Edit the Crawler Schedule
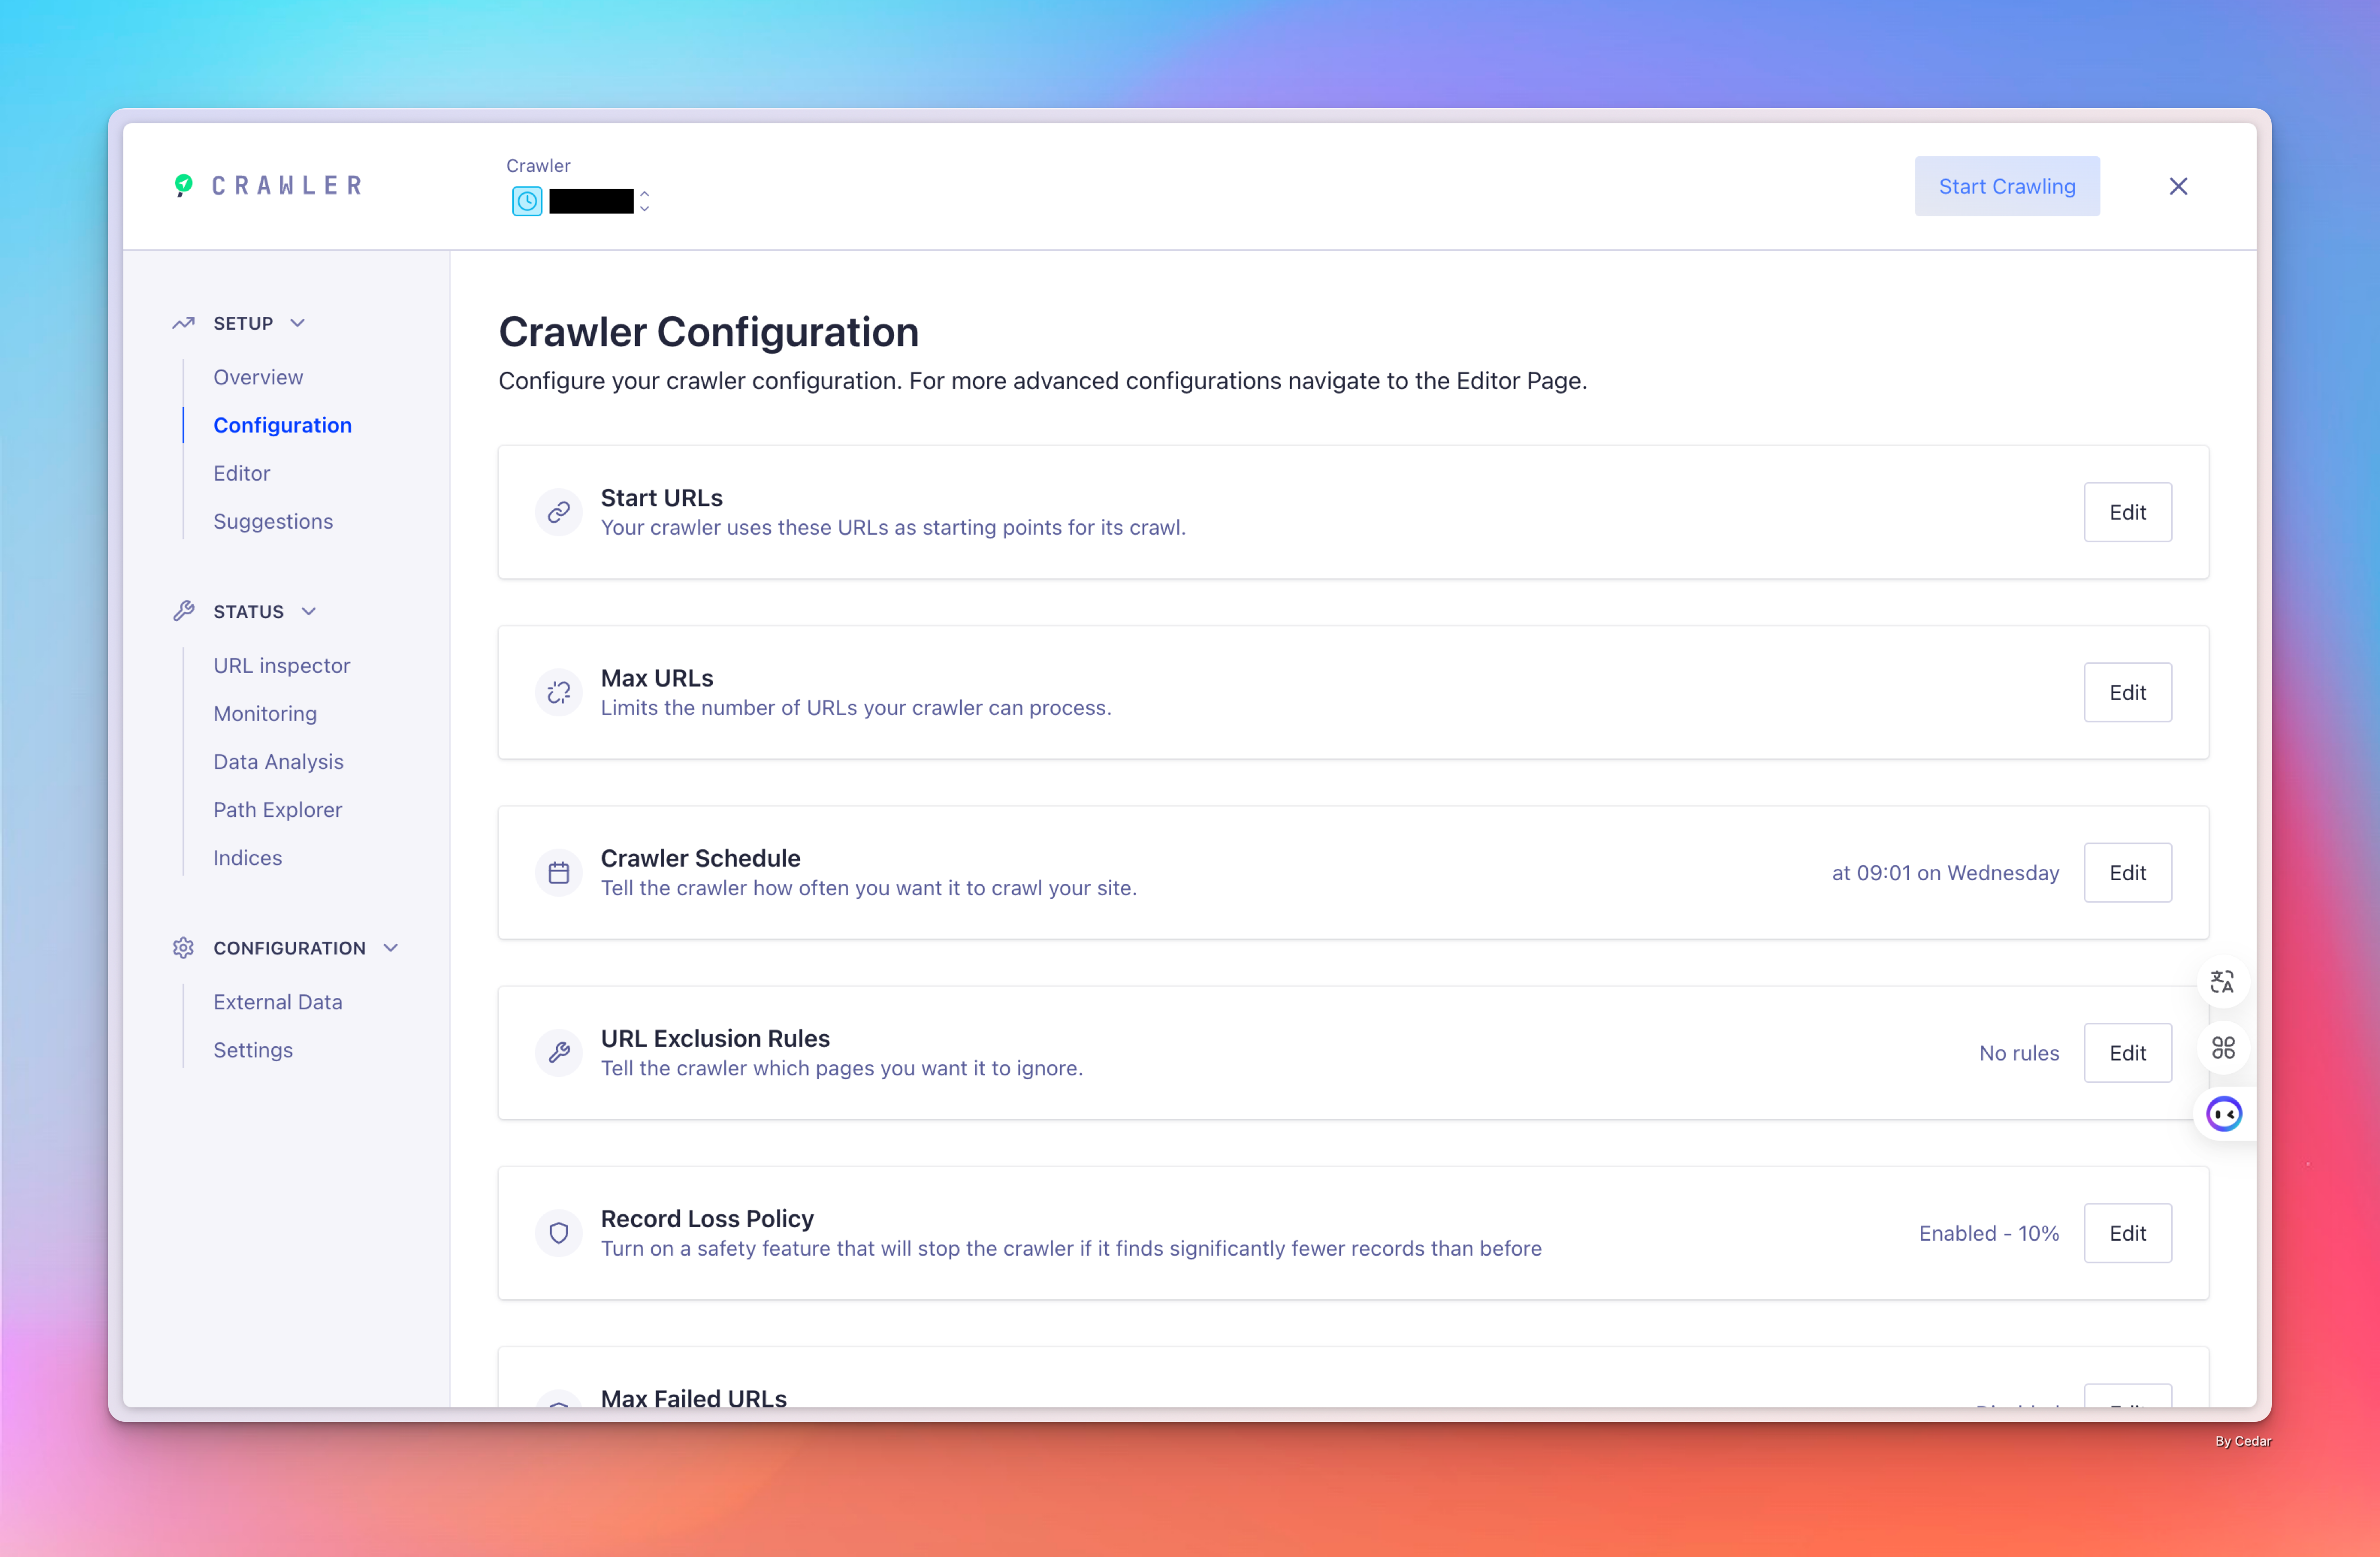 point(2127,873)
